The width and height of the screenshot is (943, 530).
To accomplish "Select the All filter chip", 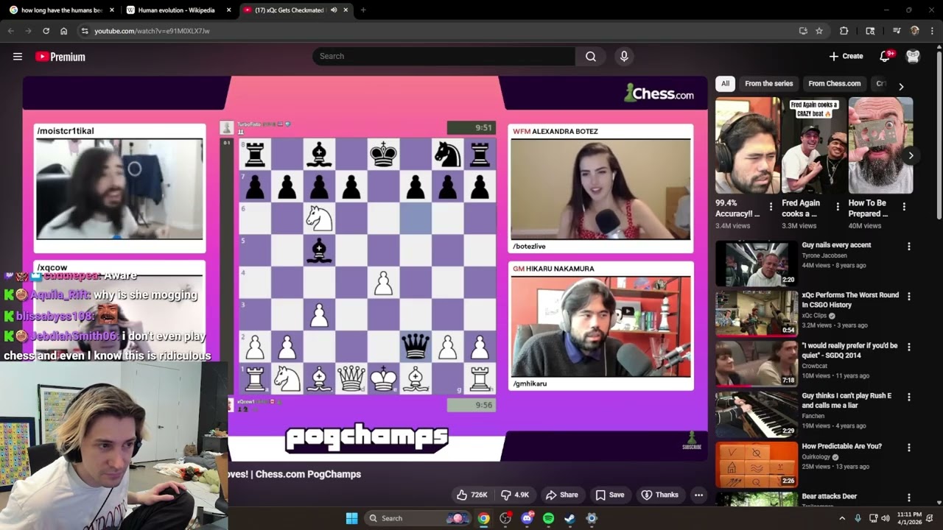I will point(725,84).
